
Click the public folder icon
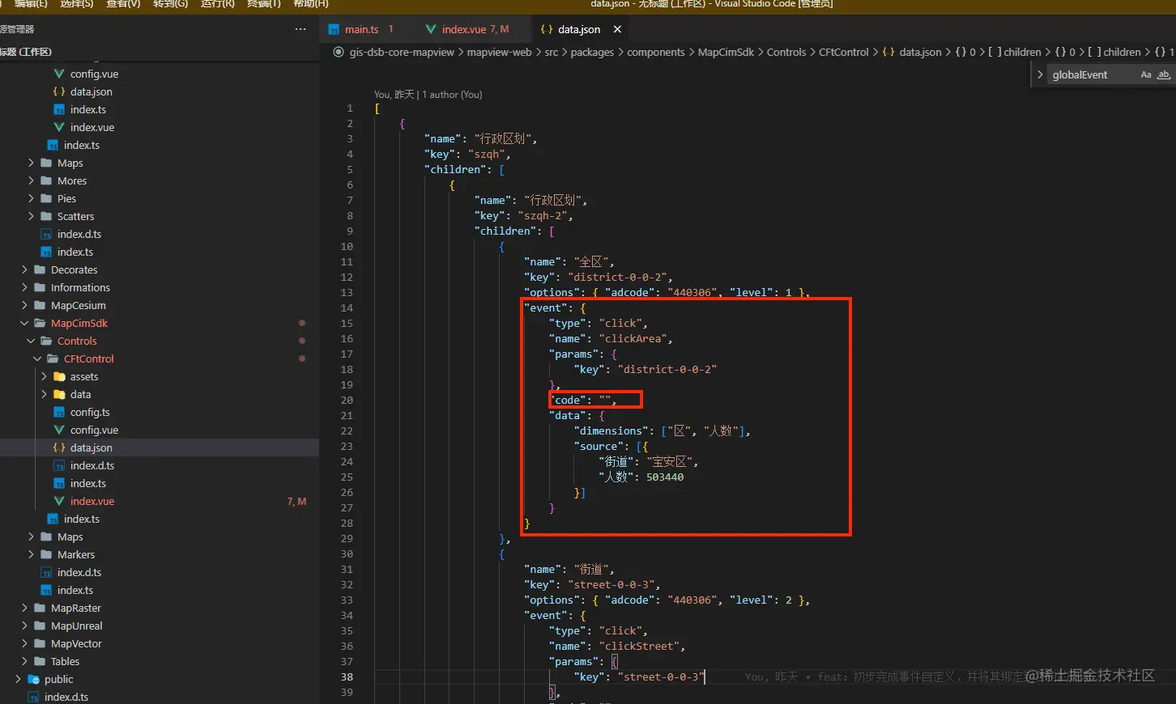pyautogui.click(x=34, y=679)
